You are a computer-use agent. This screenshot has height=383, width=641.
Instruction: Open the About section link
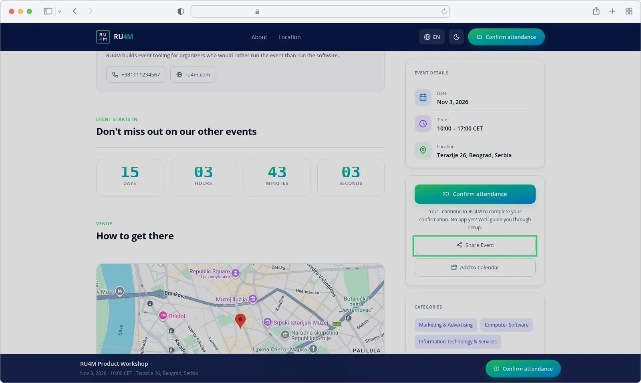click(259, 37)
